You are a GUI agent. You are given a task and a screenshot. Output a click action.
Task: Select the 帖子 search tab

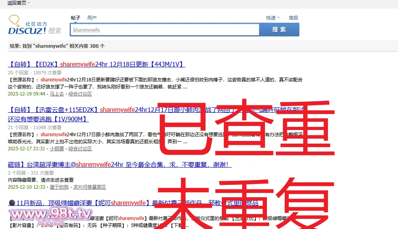(x=76, y=18)
